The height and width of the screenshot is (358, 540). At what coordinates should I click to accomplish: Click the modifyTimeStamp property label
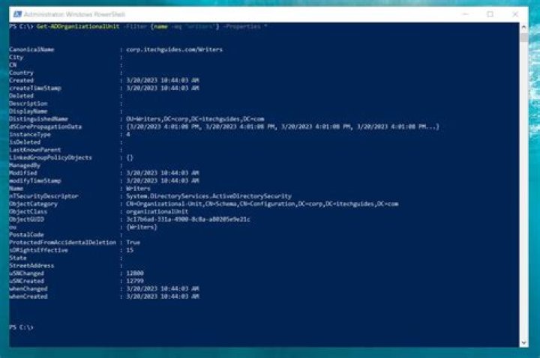[x=35, y=180]
